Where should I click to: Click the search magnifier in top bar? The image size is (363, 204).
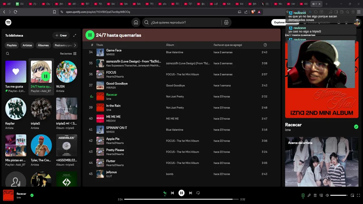coord(146,22)
